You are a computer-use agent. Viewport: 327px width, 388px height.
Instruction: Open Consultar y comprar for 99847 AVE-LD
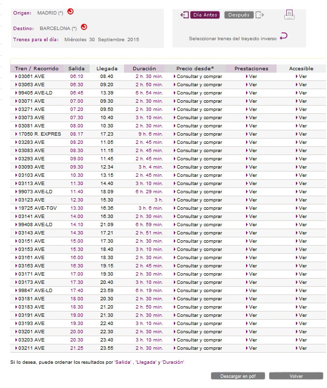pos(198,291)
